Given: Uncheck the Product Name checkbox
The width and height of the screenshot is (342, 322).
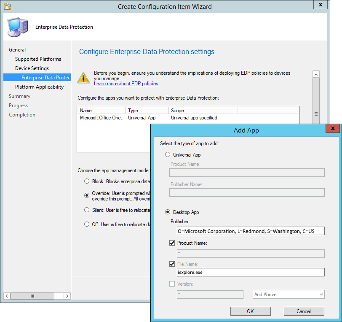Looking at the screenshot, I should click(x=172, y=243).
